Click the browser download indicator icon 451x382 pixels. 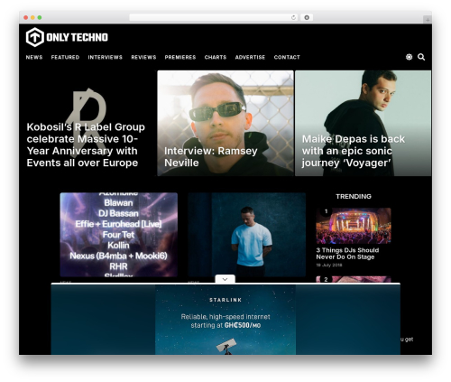307,17
